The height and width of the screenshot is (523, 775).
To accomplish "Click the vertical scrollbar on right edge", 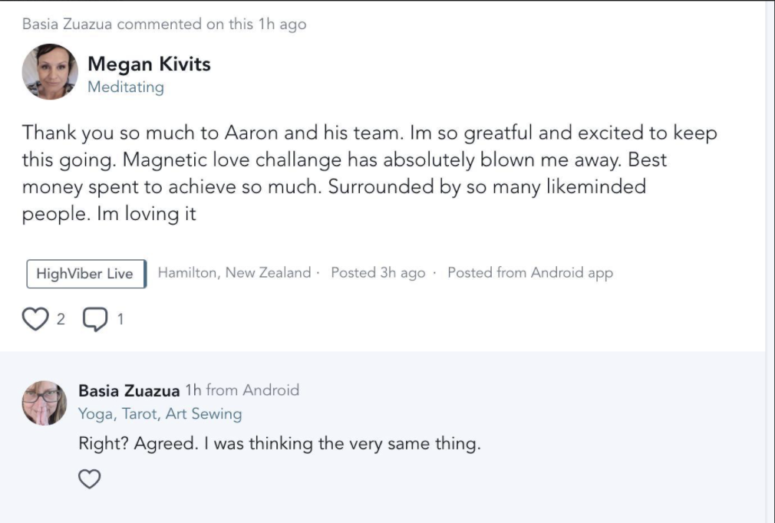I will pyautogui.click(x=770, y=261).
